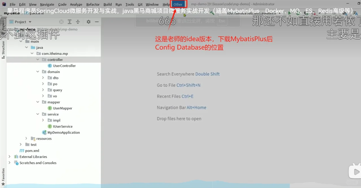Click the Collapse All icon in Project toolbar

click(x=78, y=22)
